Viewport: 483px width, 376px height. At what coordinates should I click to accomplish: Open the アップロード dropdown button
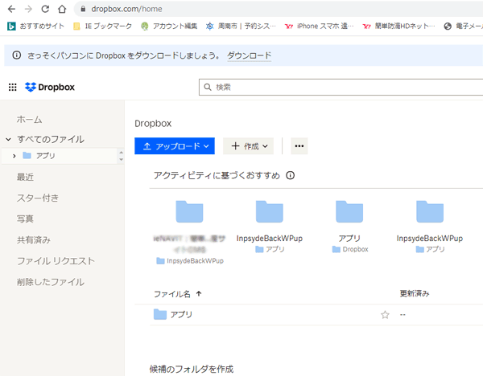[175, 146]
